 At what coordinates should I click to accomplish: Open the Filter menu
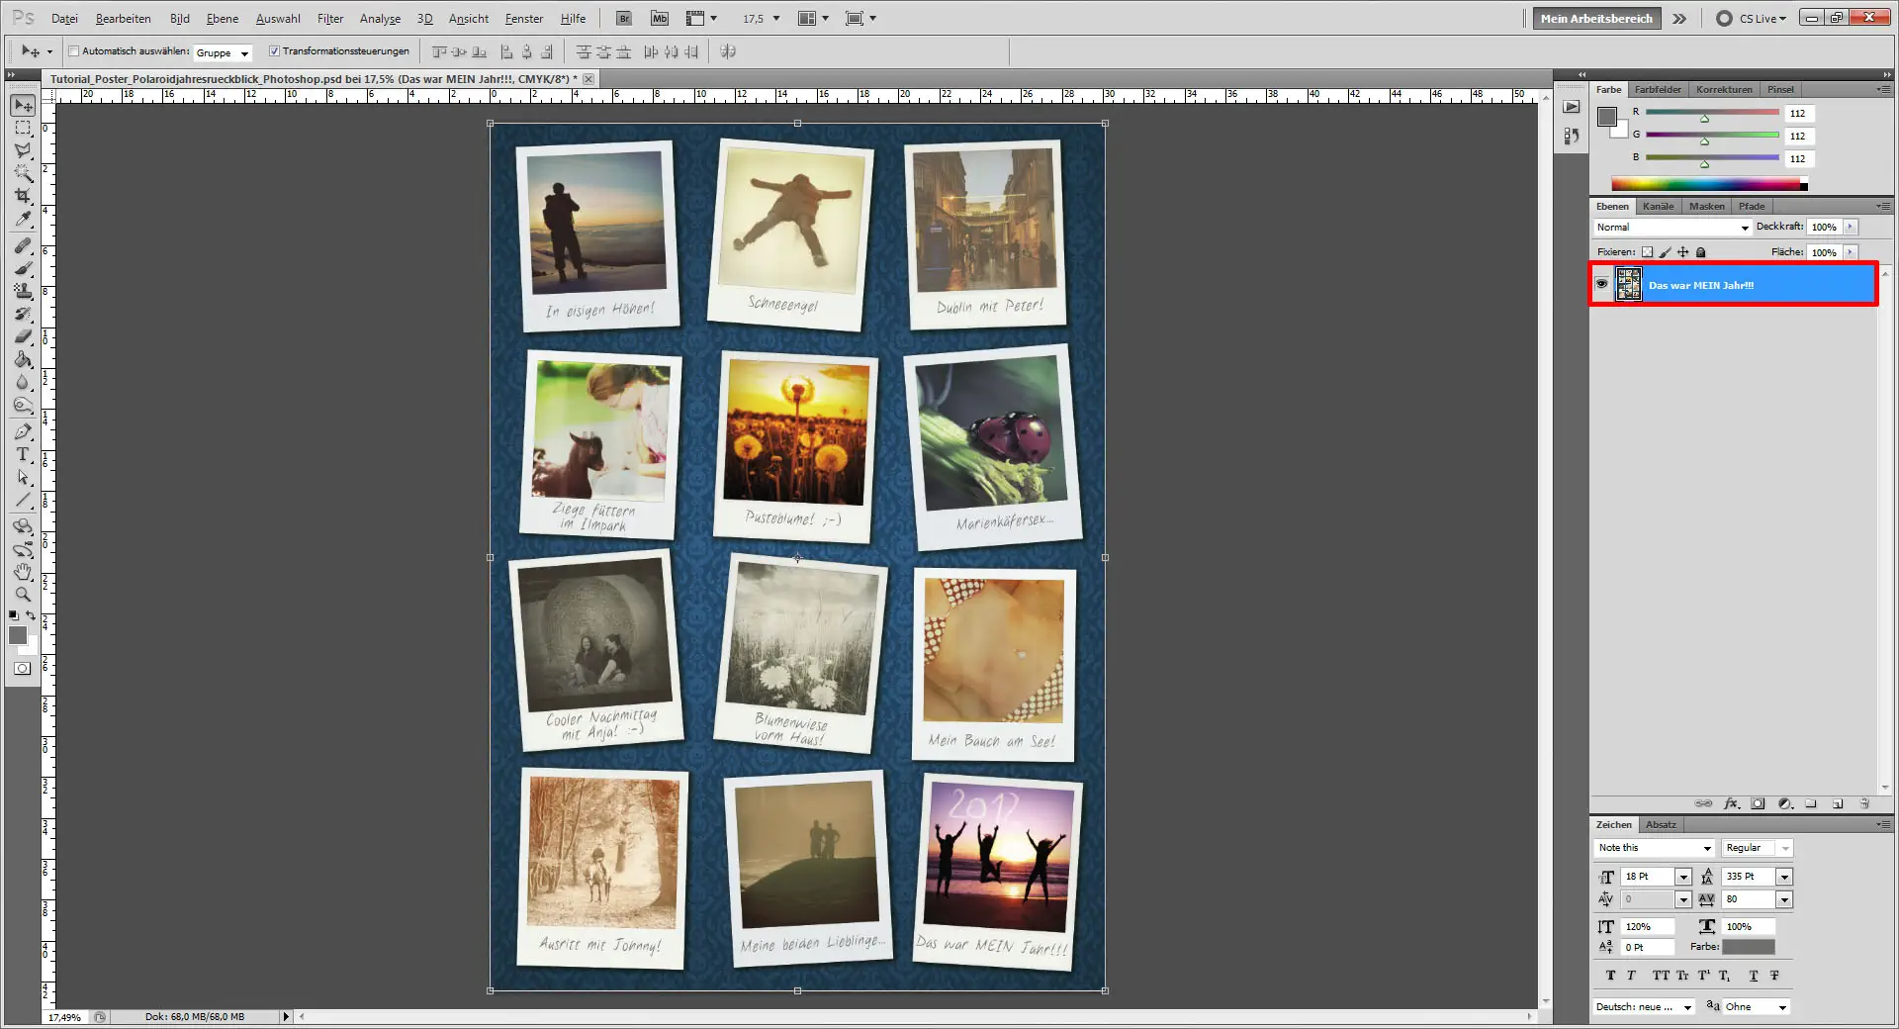point(329,18)
